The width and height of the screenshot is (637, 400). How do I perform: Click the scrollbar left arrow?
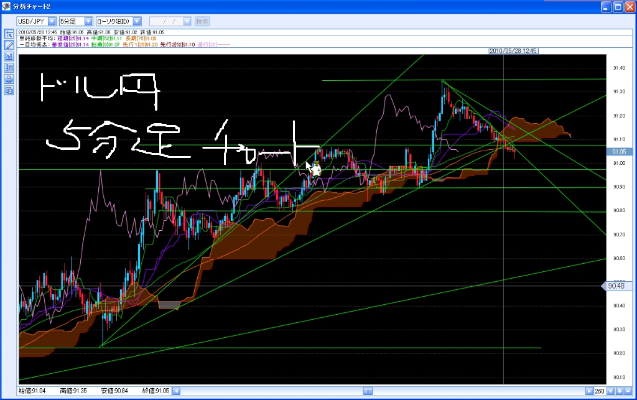tap(176, 391)
